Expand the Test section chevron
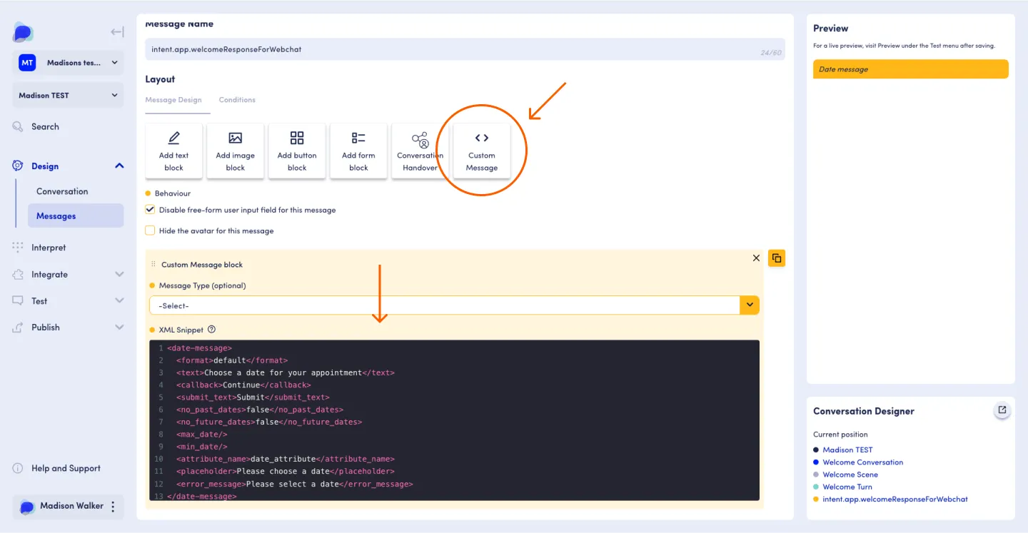Screen dimensions: 1028x533 coord(119,301)
